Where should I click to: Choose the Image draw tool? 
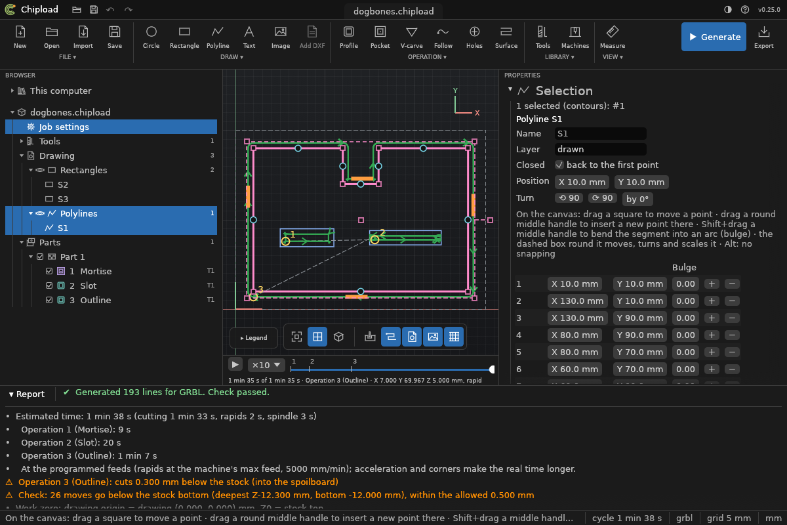[281, 37]
